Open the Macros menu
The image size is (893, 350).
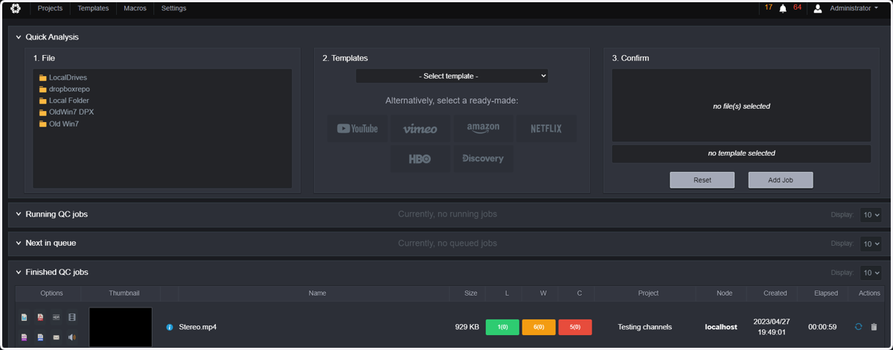pyautogui.click(x=135, y=9)
